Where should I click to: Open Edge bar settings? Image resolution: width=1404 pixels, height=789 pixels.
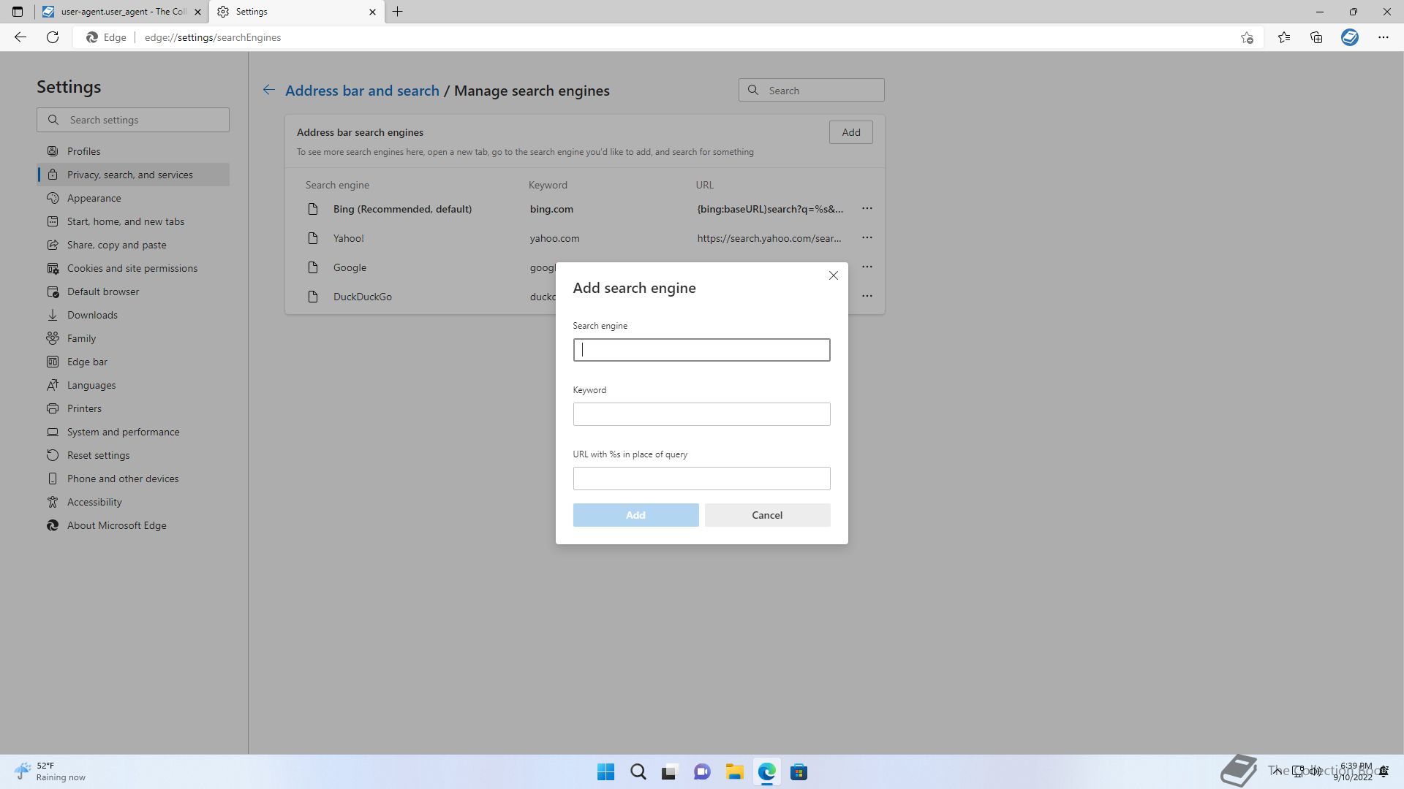tap(133, 362)
